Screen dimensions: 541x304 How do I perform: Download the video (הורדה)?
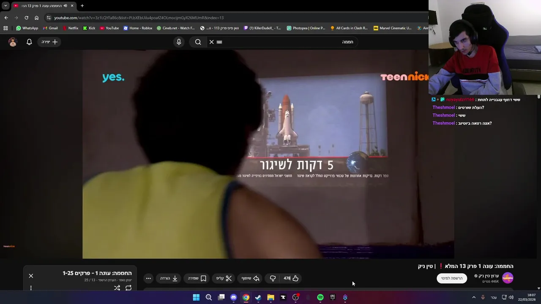pos(169,278)
